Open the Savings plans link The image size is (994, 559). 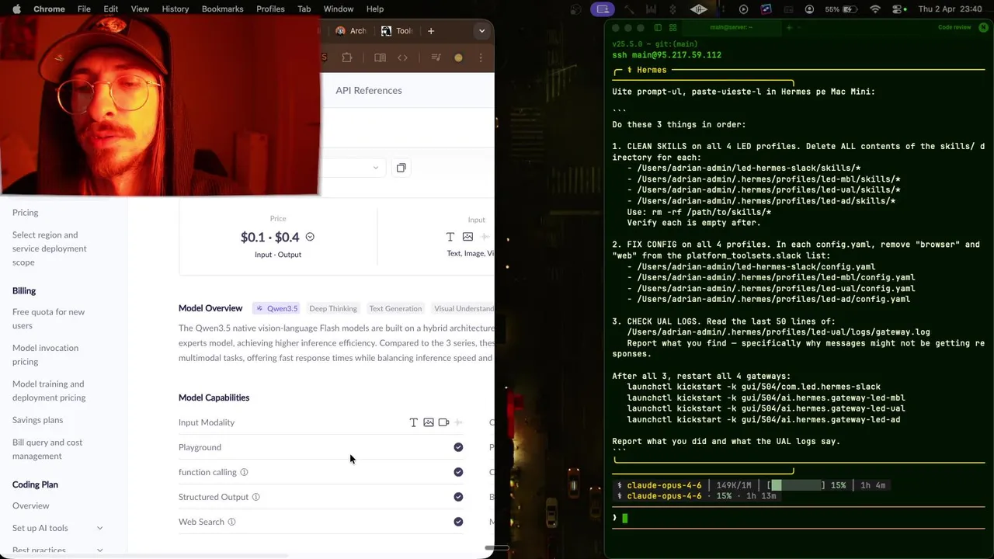37,420
